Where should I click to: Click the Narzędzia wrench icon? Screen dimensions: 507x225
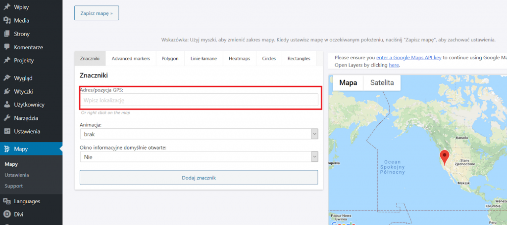[7, 118]
